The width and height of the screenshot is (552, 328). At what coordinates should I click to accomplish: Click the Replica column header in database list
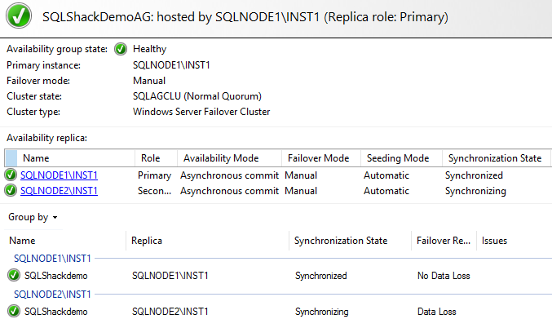(x=147, y=241)
